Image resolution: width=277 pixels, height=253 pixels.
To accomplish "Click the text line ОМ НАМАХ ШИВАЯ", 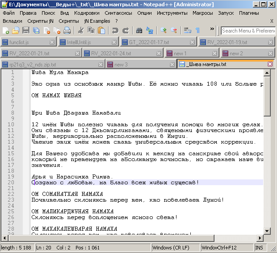I will [x=57, y=95].
